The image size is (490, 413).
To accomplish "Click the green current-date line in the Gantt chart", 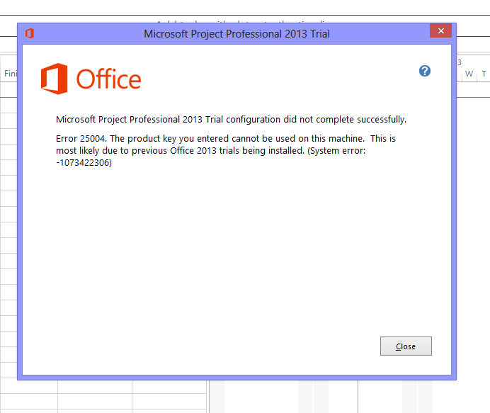I will tap(358, 397).
